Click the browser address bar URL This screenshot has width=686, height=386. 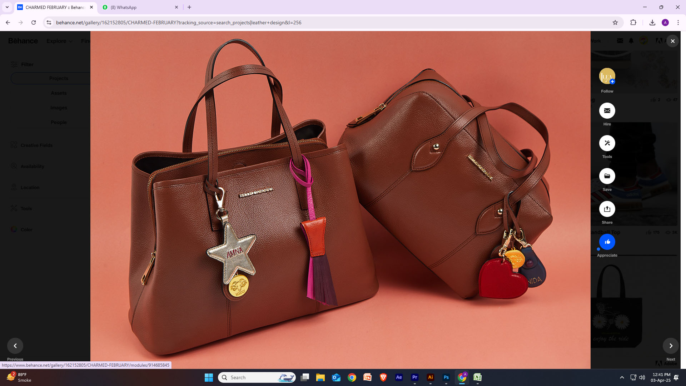pyautogui.click(x=179, y=23)
